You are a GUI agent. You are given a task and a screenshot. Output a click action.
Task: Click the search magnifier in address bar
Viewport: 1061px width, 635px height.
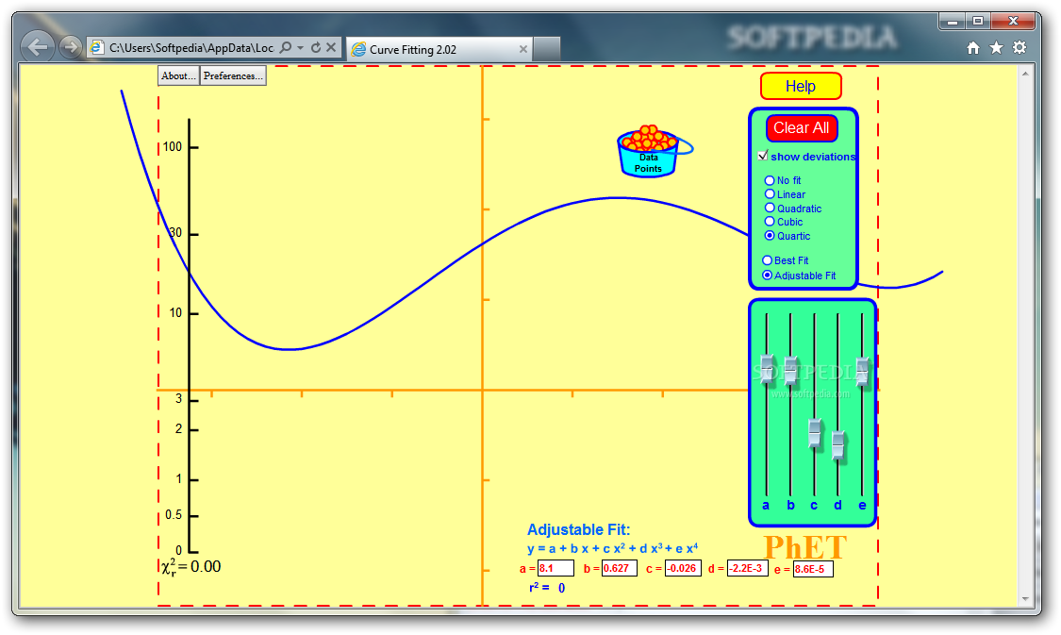click(x=286, y=47)
